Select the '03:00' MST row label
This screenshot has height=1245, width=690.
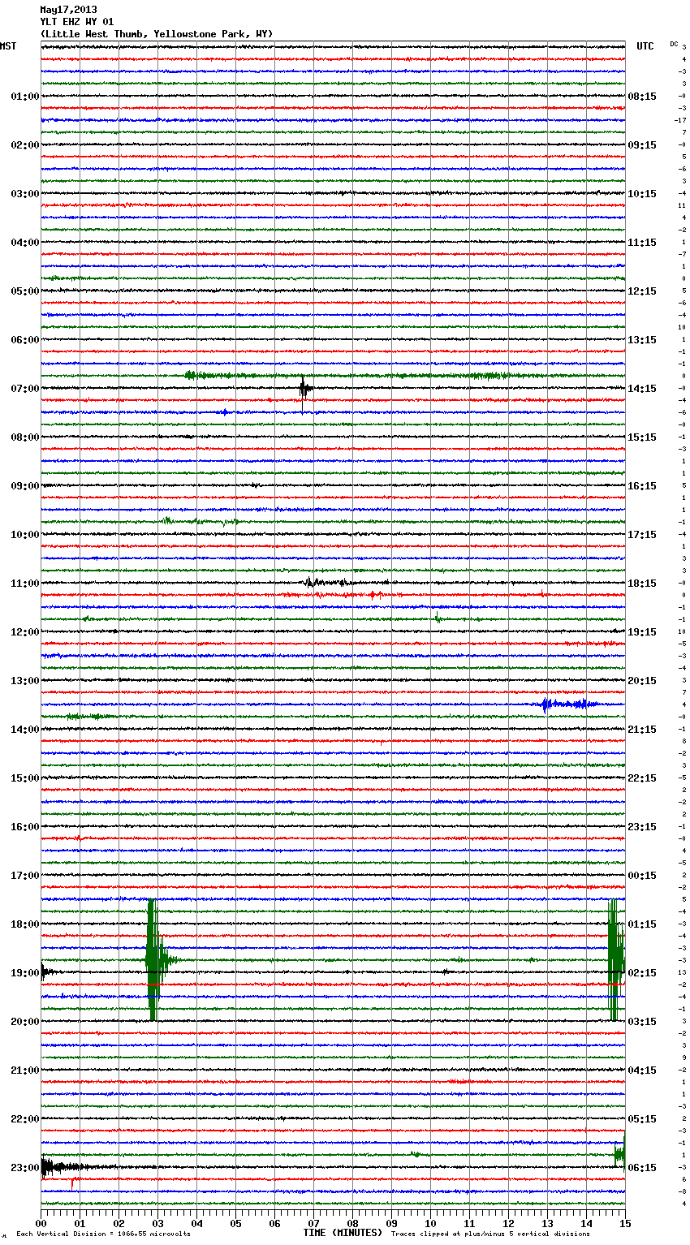25,194
